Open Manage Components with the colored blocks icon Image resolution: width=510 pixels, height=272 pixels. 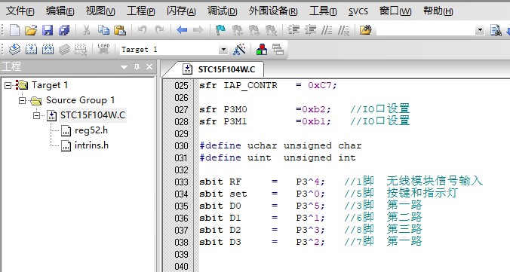pos(262,50)
